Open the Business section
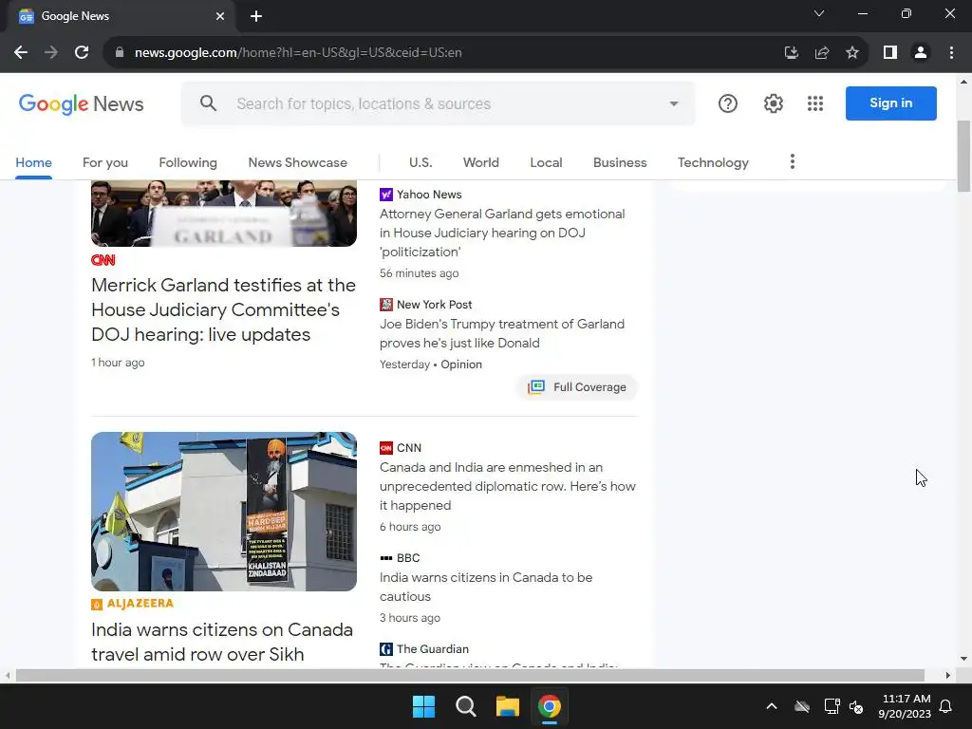Image resolution: width=972 pixels, height=729 pixels. 620,162
